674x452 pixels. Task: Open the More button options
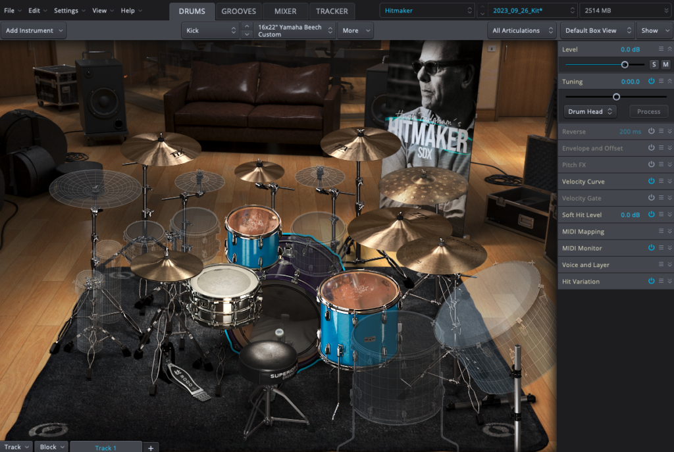click(355, 30)
